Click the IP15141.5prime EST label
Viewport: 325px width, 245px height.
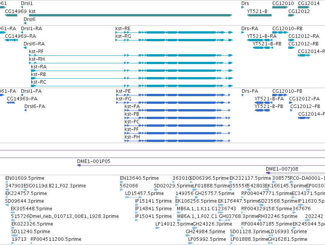[x=154, y=201]
